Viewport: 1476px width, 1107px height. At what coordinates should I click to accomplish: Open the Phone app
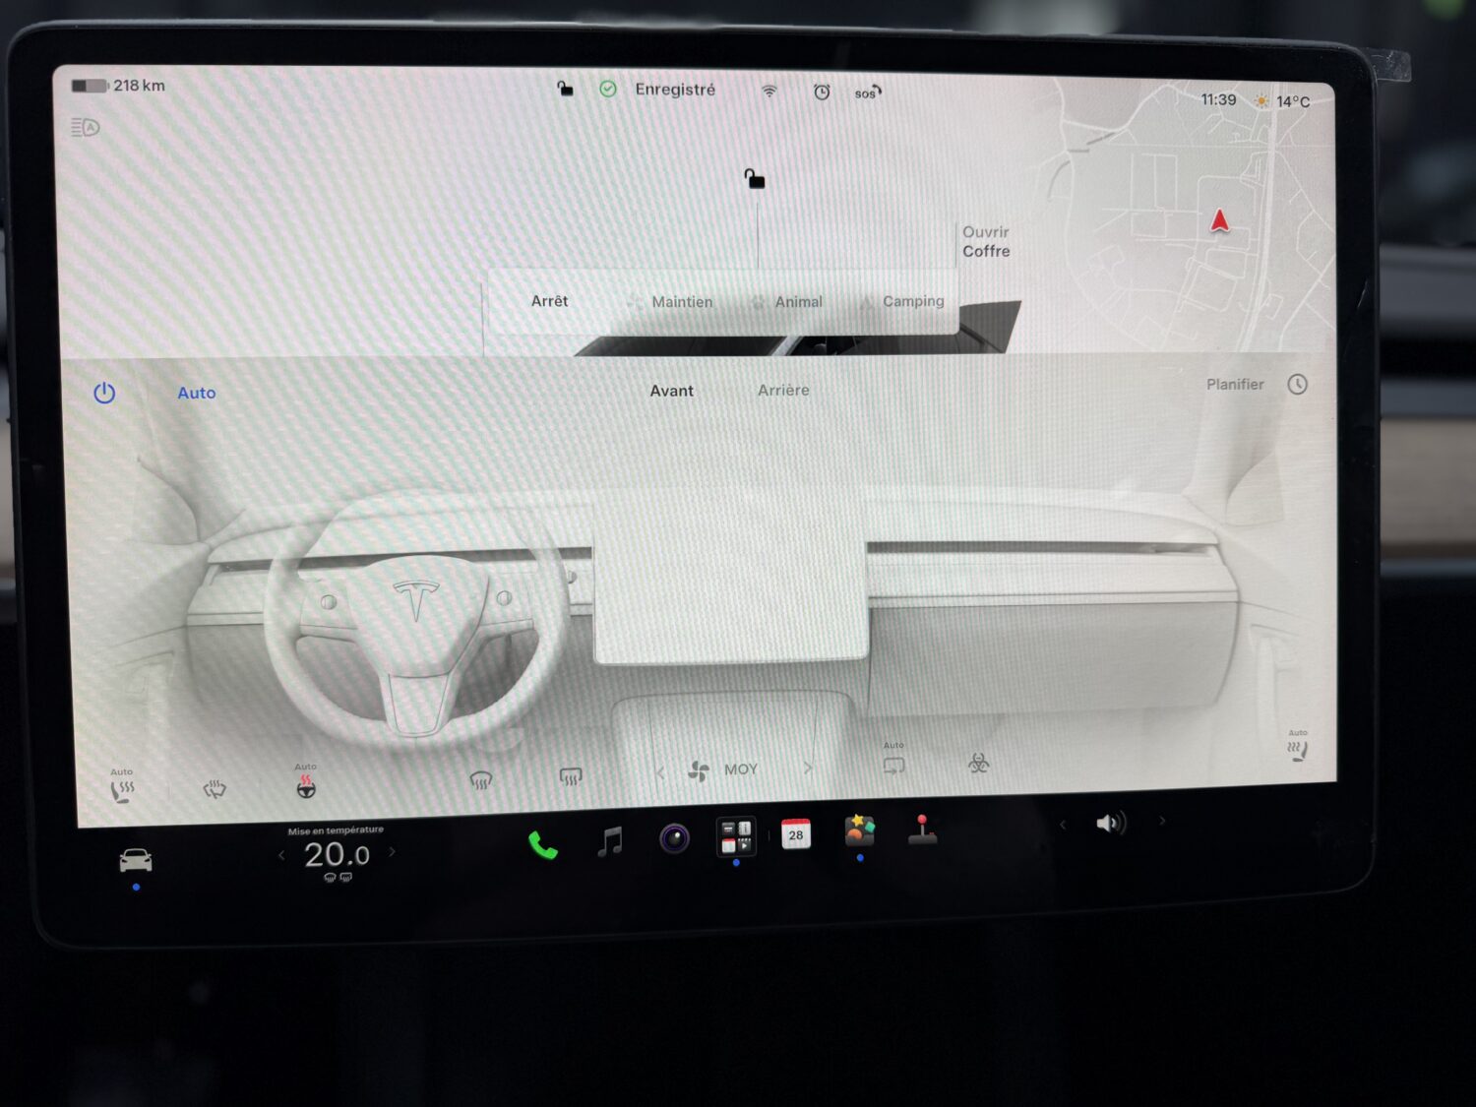click(542, 845)
